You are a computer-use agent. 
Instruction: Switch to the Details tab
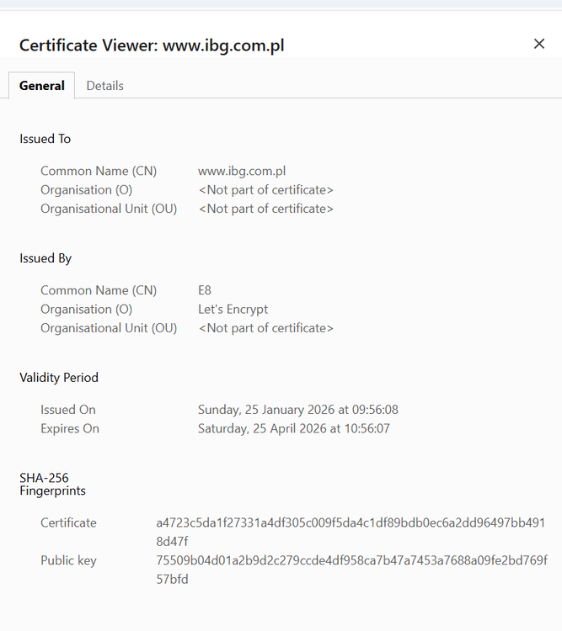tap(104, 86)
